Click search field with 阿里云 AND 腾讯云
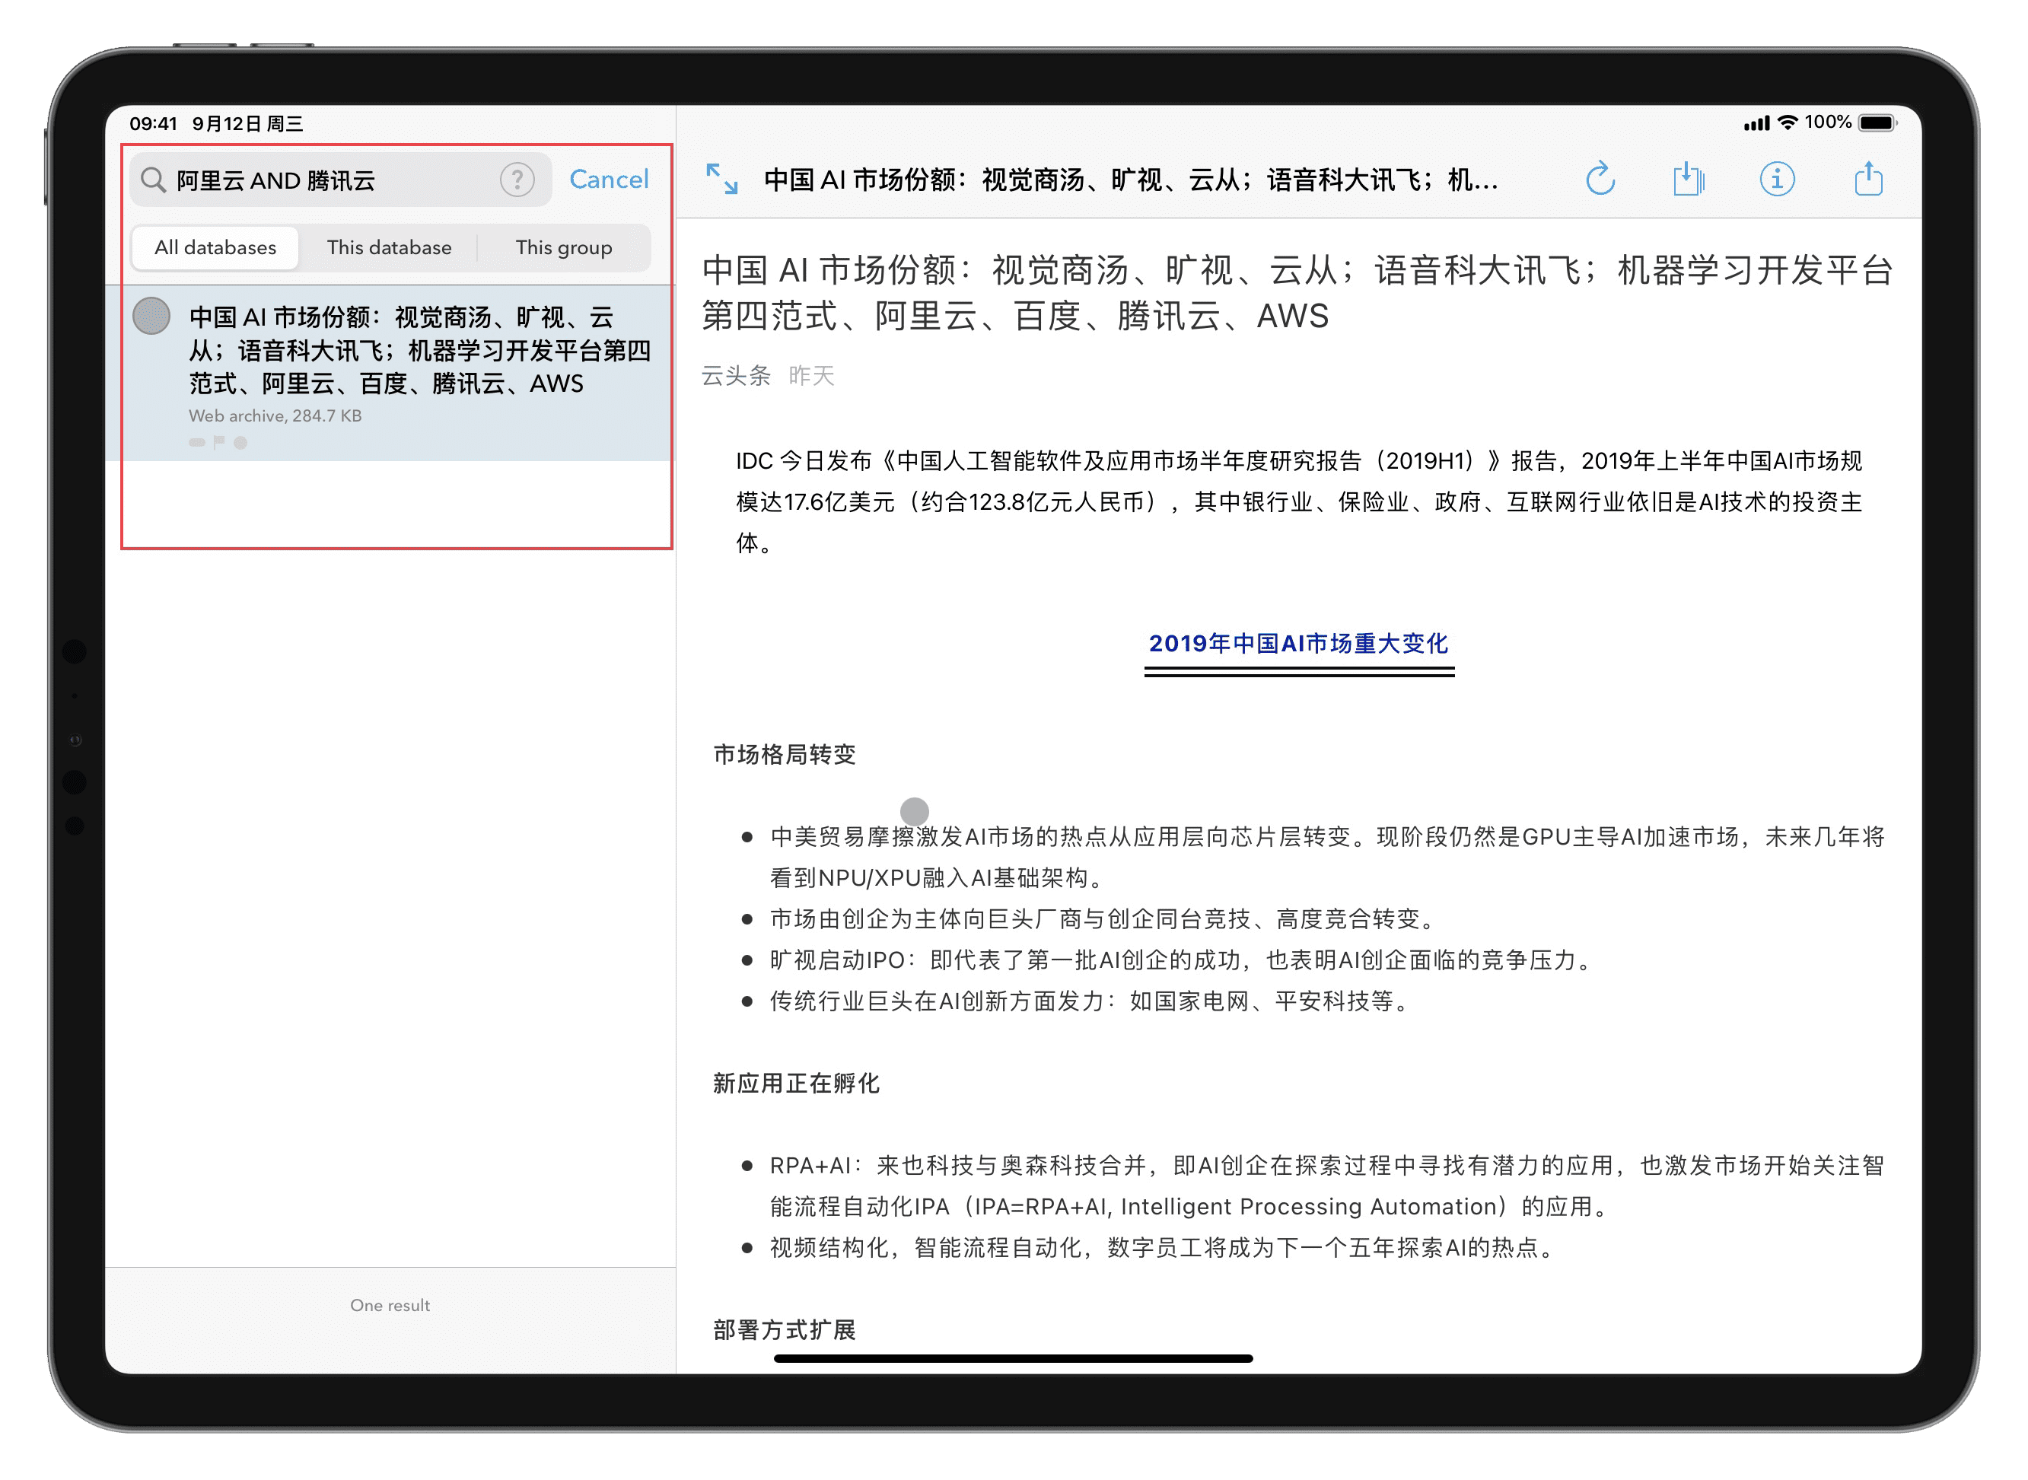The height and width of the screenshot is (1480, 2028). point(340,180)
